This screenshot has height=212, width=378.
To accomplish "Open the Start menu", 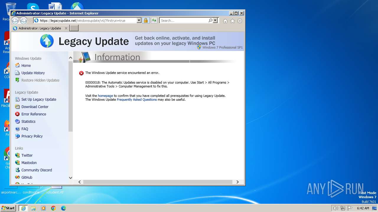I will [8, 208].
